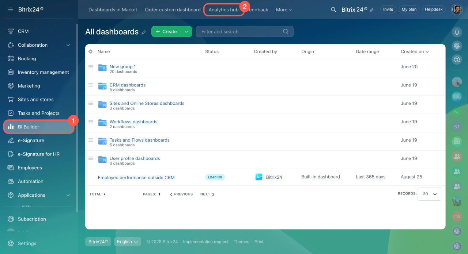Image resolution: width=468 pixels, height=254 pixels.
Task: Open the BI Builder sidebar icon
Action: (11, 127)
